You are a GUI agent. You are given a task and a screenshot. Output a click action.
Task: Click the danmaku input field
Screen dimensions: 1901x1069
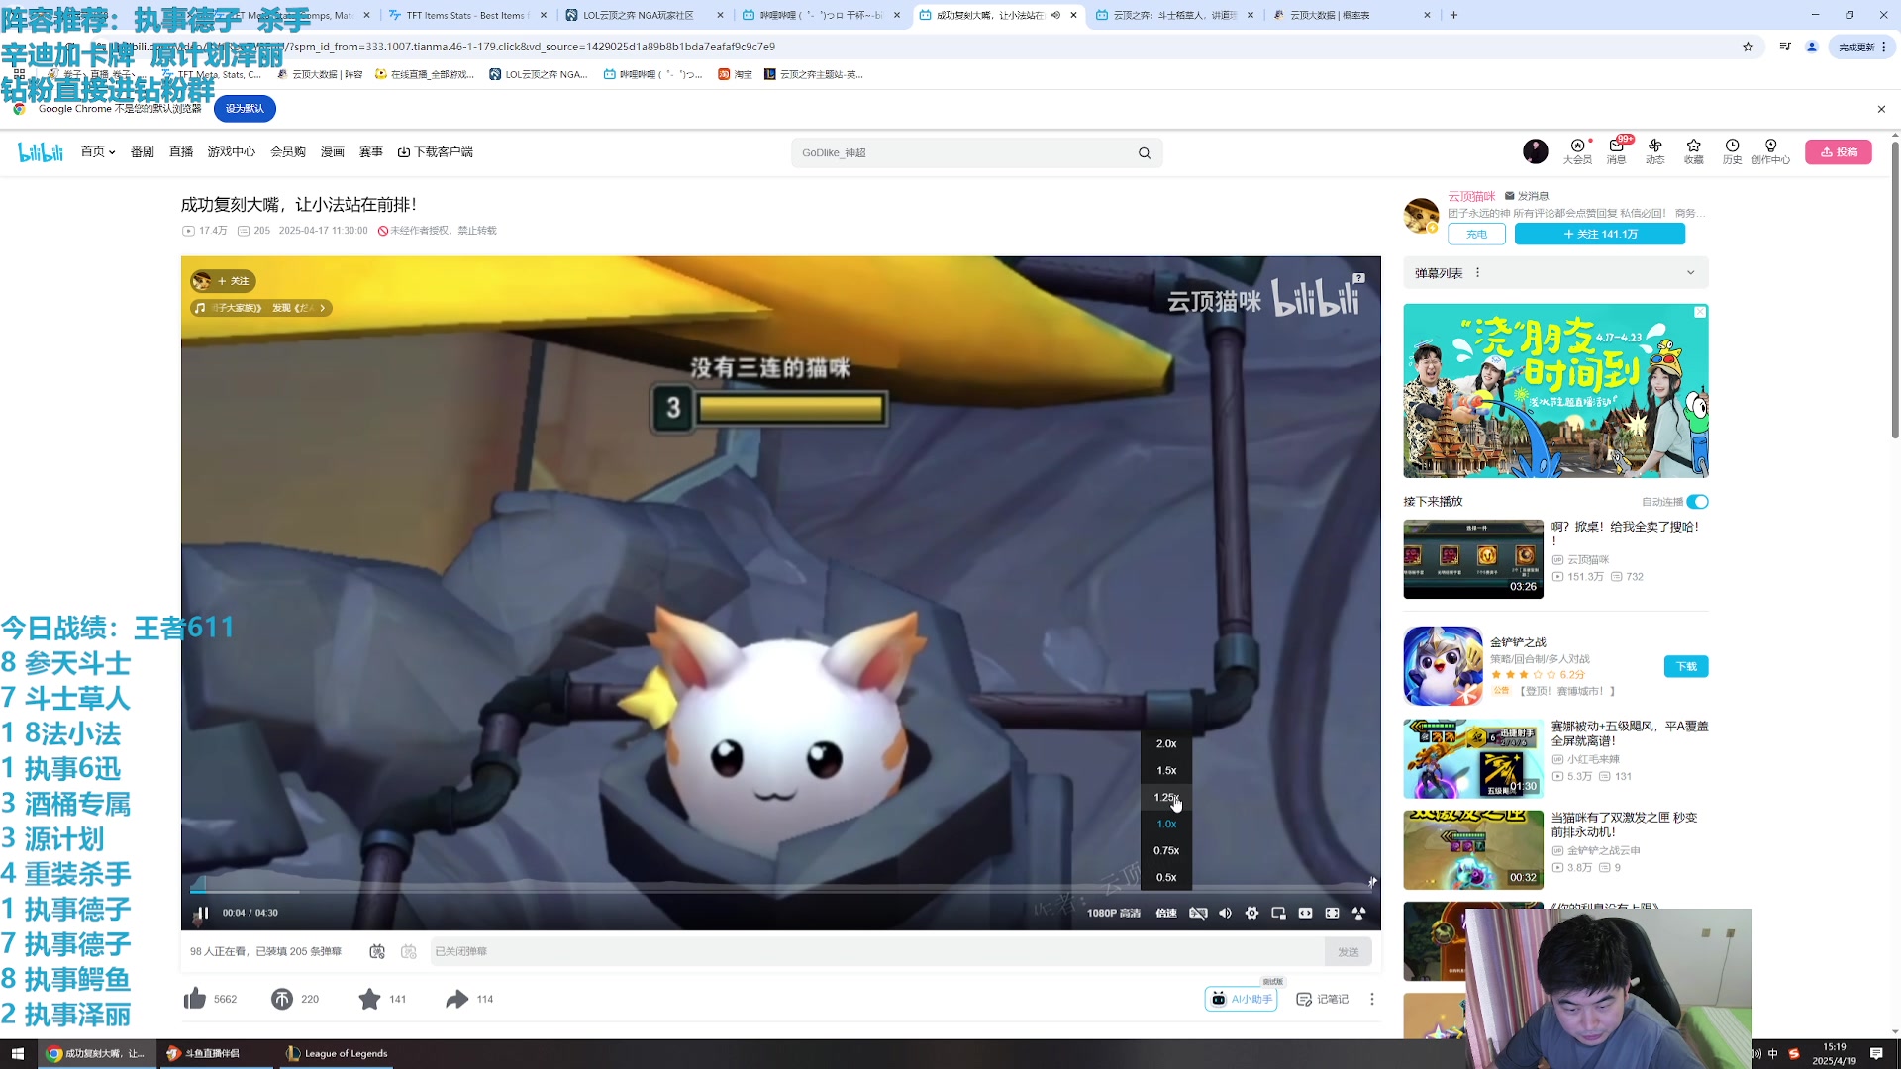click(876, 951)
